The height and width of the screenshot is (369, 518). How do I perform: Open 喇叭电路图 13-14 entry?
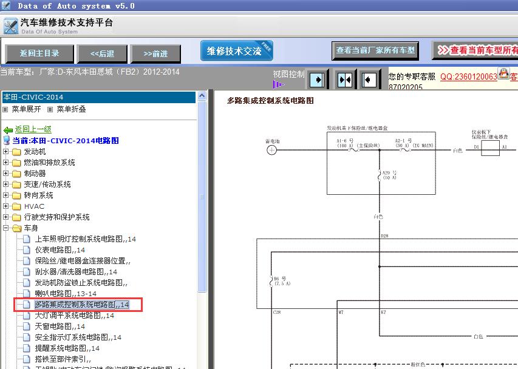coord(66,293)
